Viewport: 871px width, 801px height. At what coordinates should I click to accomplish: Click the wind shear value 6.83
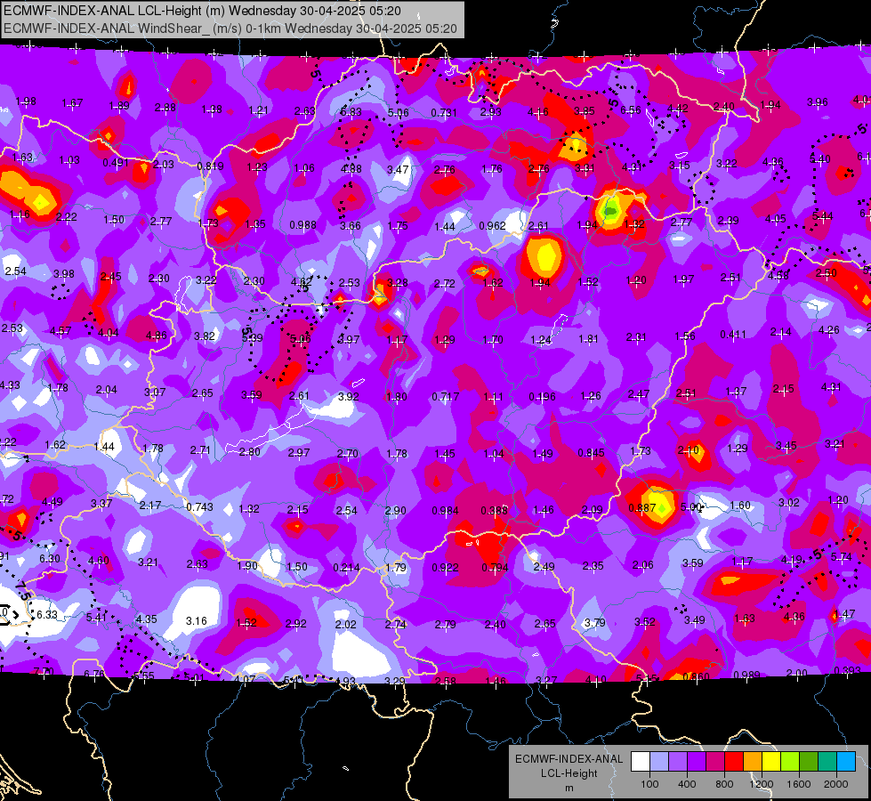point(351,112)
